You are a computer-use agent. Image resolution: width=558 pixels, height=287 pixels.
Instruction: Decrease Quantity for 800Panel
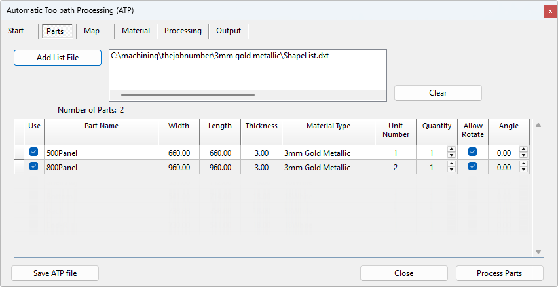(x=451, y=170)
